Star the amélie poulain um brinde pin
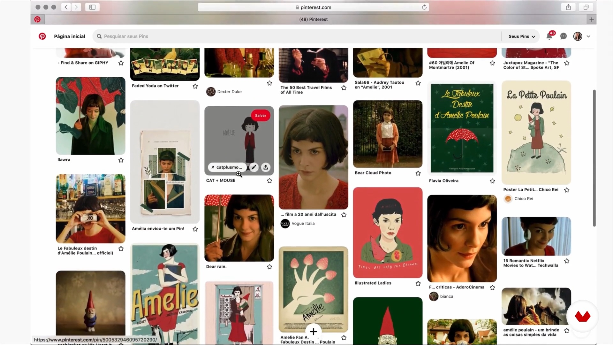 coord(567,330)
